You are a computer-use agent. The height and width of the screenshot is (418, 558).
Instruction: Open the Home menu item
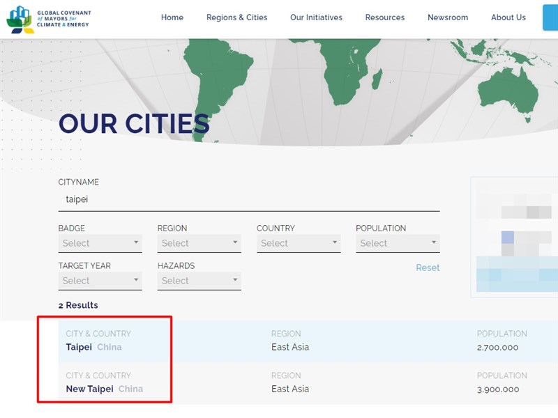pos(172,17)
